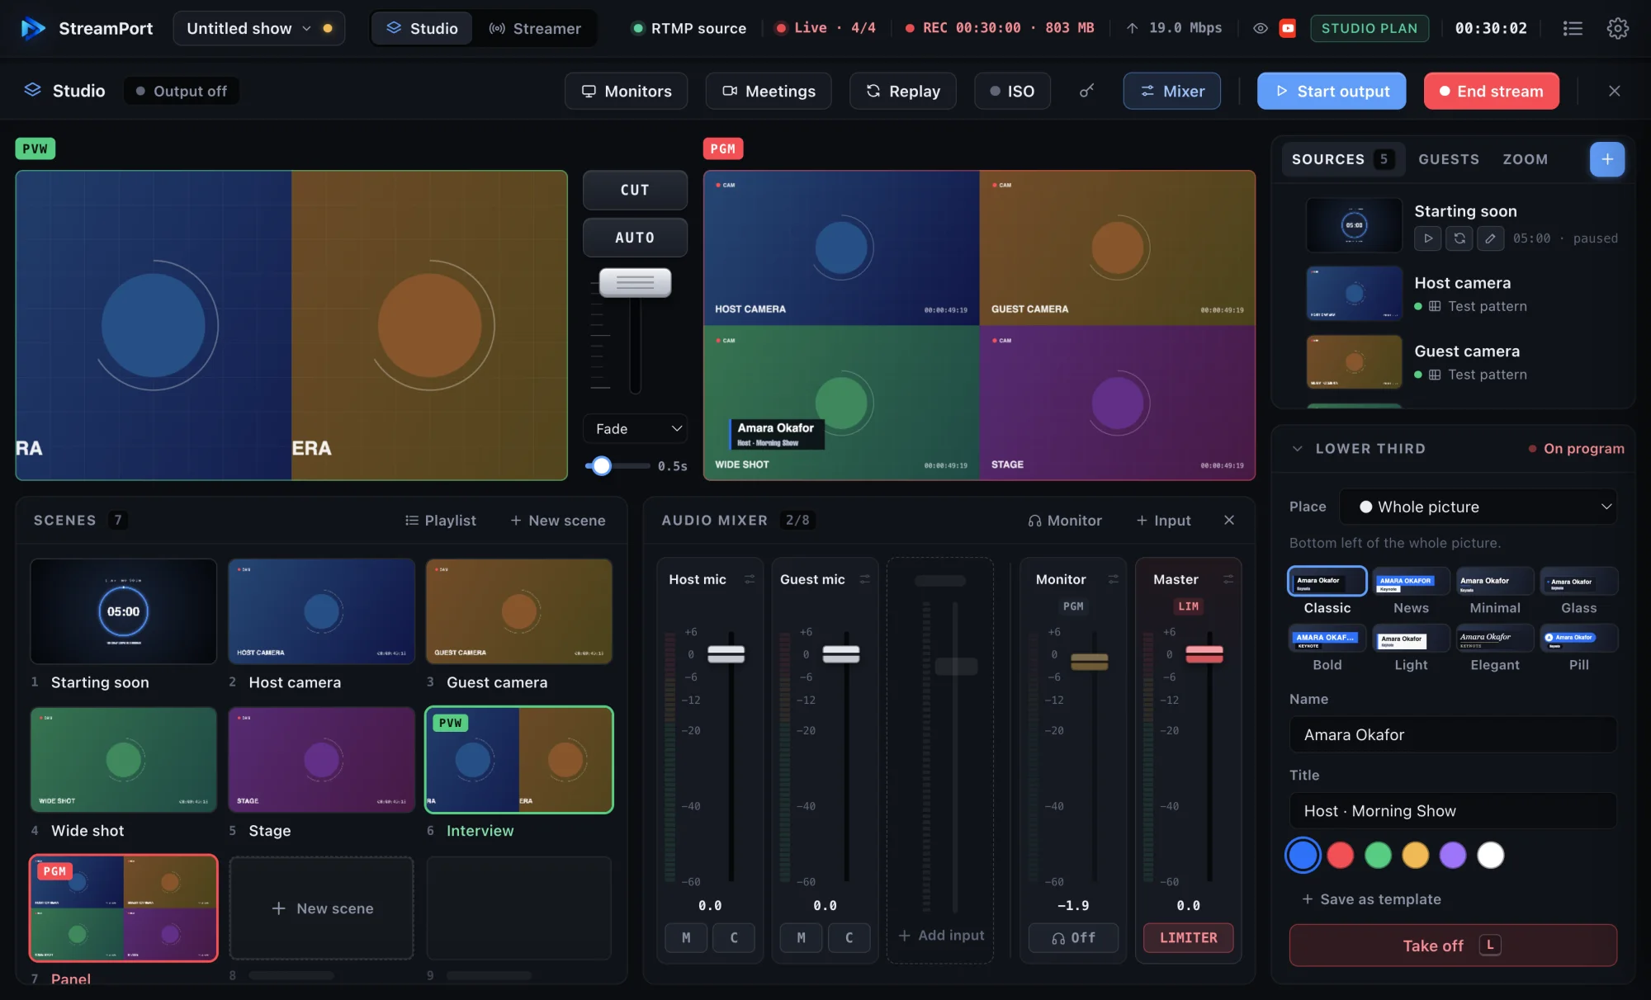1651x1000 pixels.
Task: Select the Wide shot scene thumbnail
Action: [124, 759]
